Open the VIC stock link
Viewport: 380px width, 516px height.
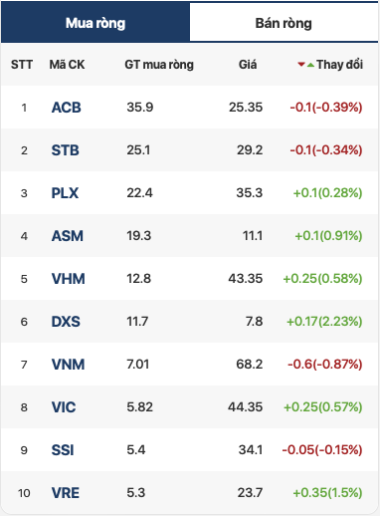click(64, 407)
